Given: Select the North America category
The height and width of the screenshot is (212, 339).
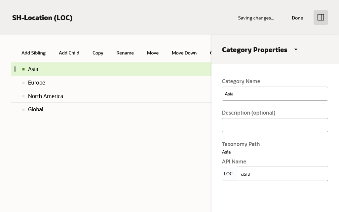Looking at the screenshot, I should tap(46, 96).
